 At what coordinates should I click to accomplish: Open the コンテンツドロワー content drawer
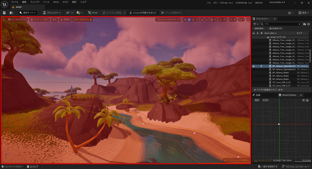(x=12, y=167)
